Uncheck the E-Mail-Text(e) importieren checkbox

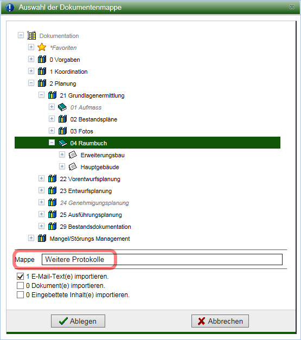pos(21,277)
